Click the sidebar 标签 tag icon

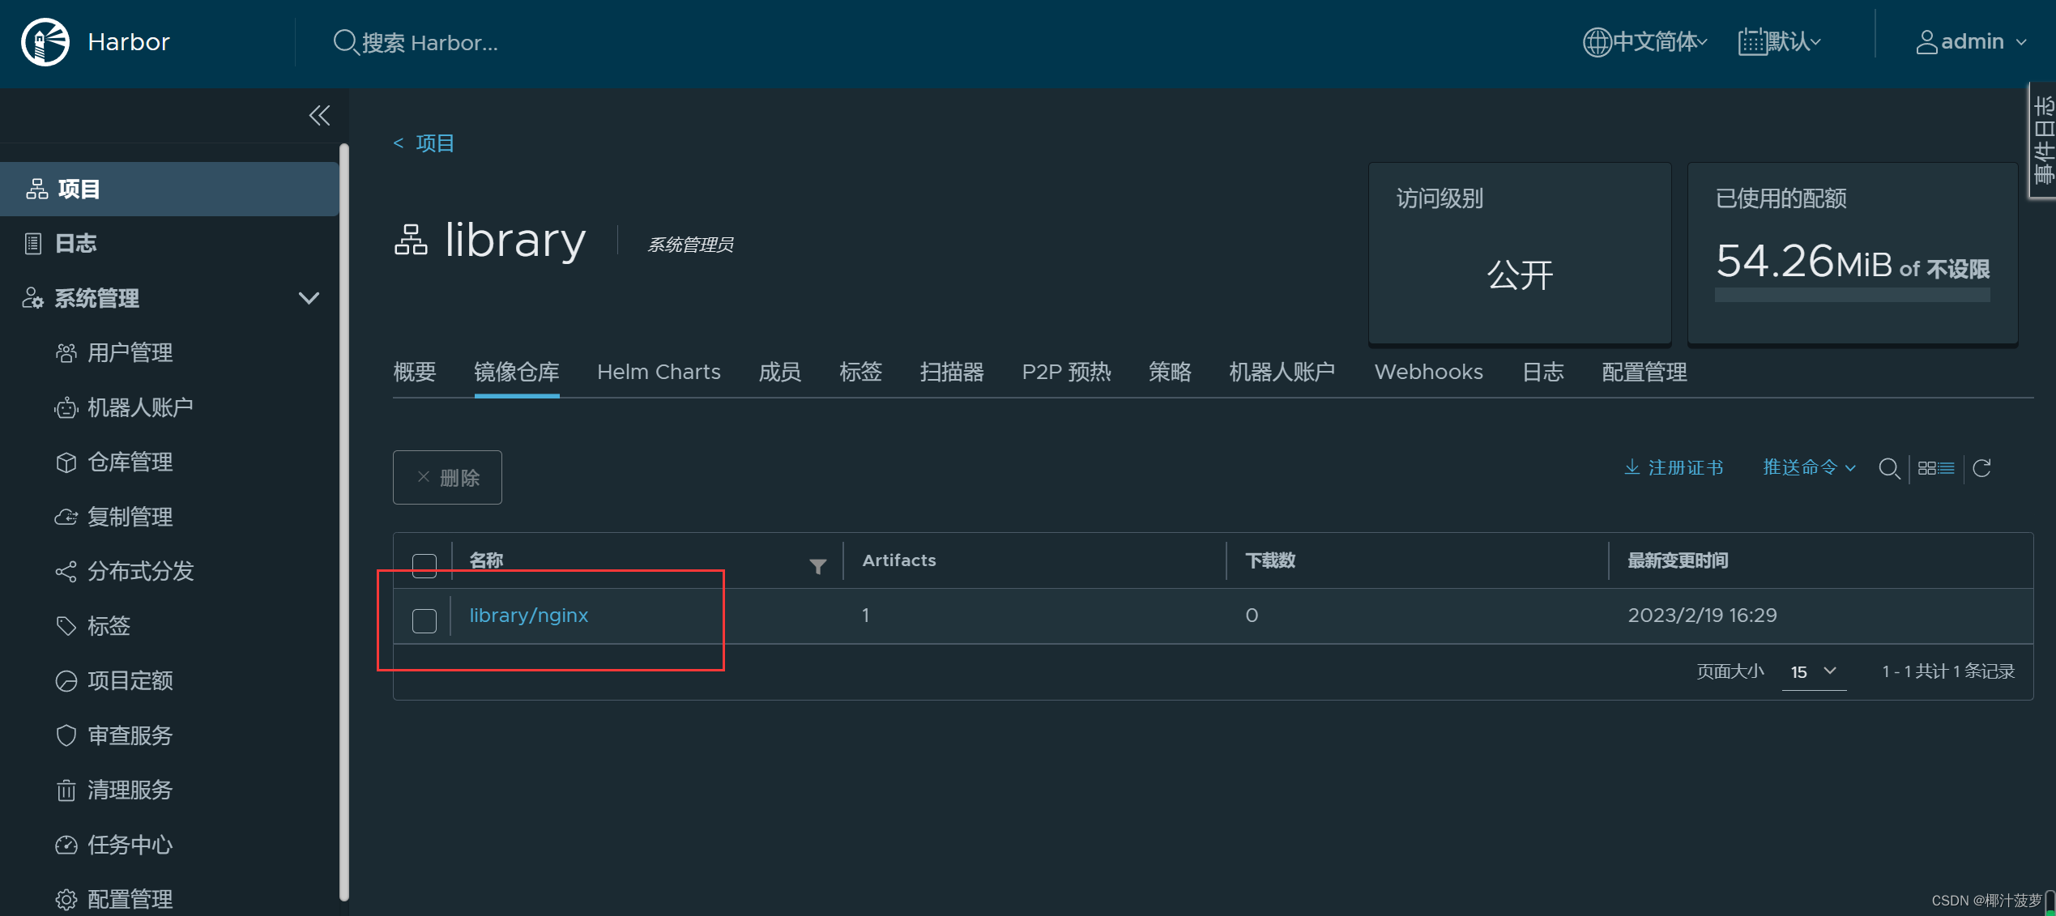point(66,626)
